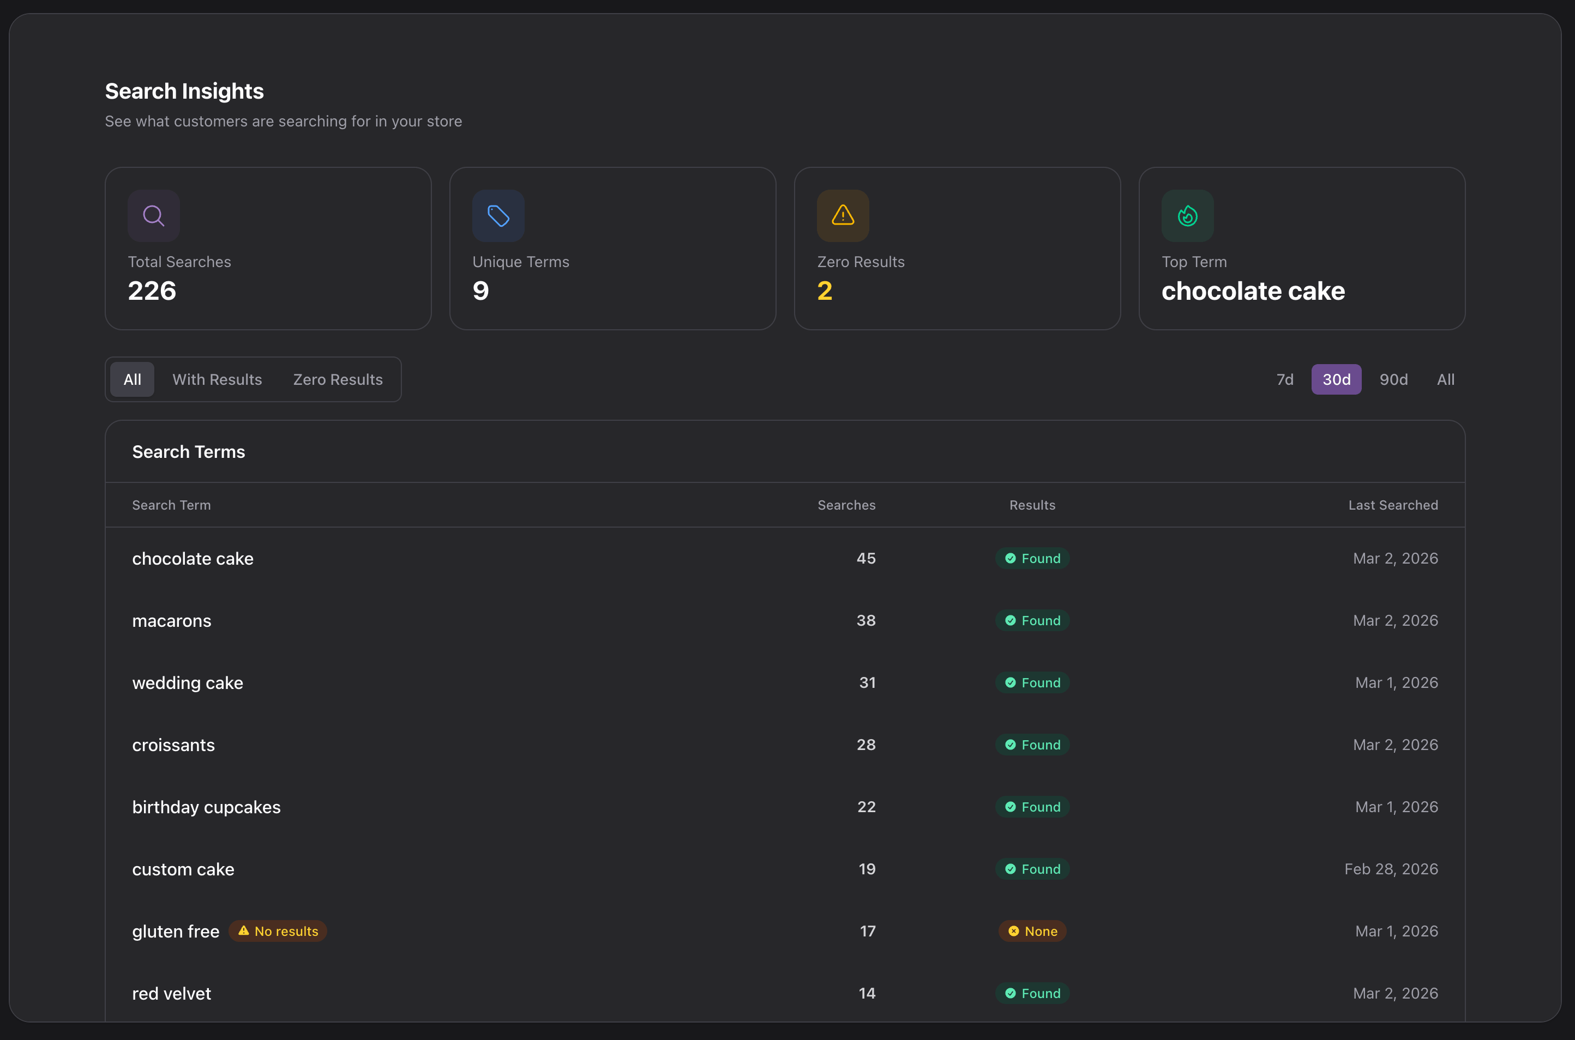Click the Found badge on the wedding cake row
This screenshot has width=1575, height=1040.
point(1032,682)
